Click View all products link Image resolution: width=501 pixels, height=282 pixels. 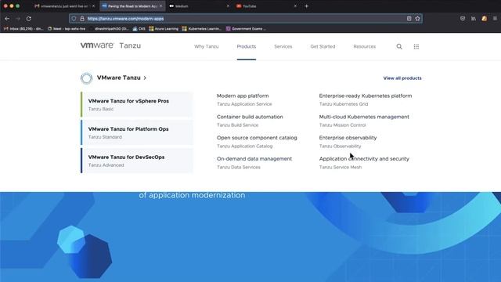402,78
